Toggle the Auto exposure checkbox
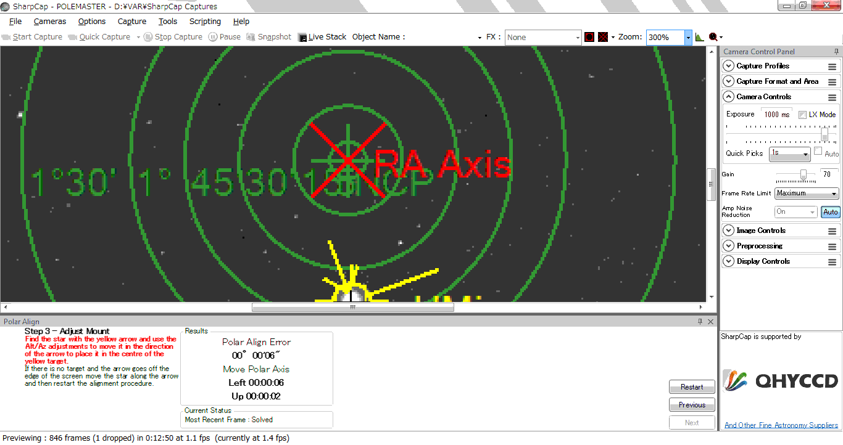Image resolution: width=843 pixels, height=445 pixels. pos(818,151)
